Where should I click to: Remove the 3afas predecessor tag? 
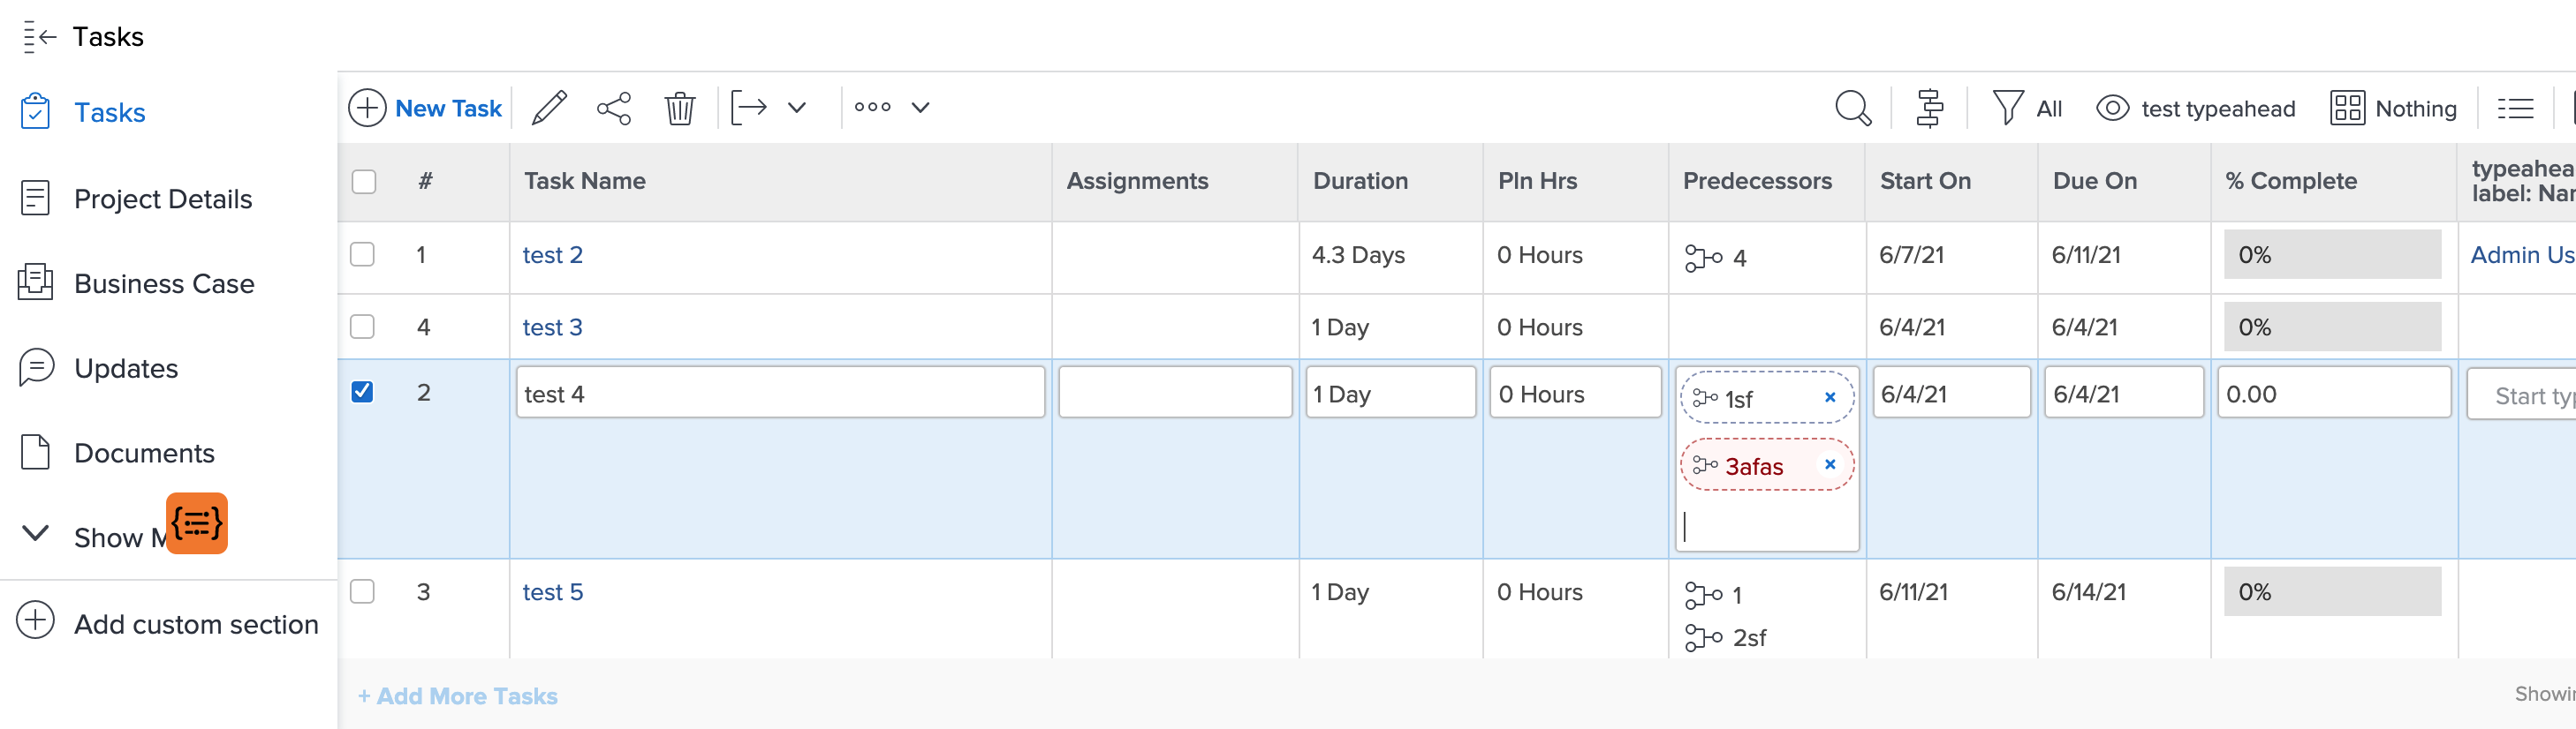click(x=1829, y=464)
